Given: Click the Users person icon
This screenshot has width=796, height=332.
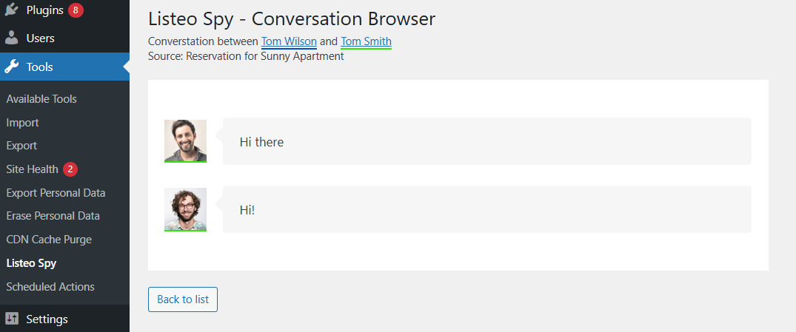Looking at the screenshot, I should point(12,38).
